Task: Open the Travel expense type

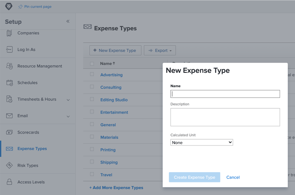Action: pyautogui.click(x=106, y=175)
